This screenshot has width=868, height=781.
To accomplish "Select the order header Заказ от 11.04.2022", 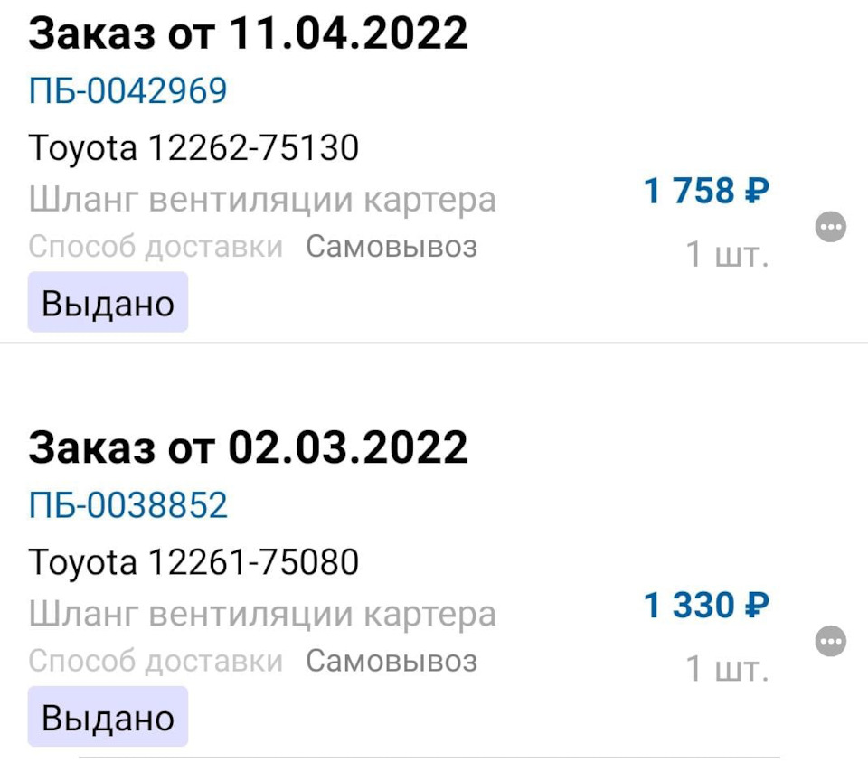I will pos(249,33).
